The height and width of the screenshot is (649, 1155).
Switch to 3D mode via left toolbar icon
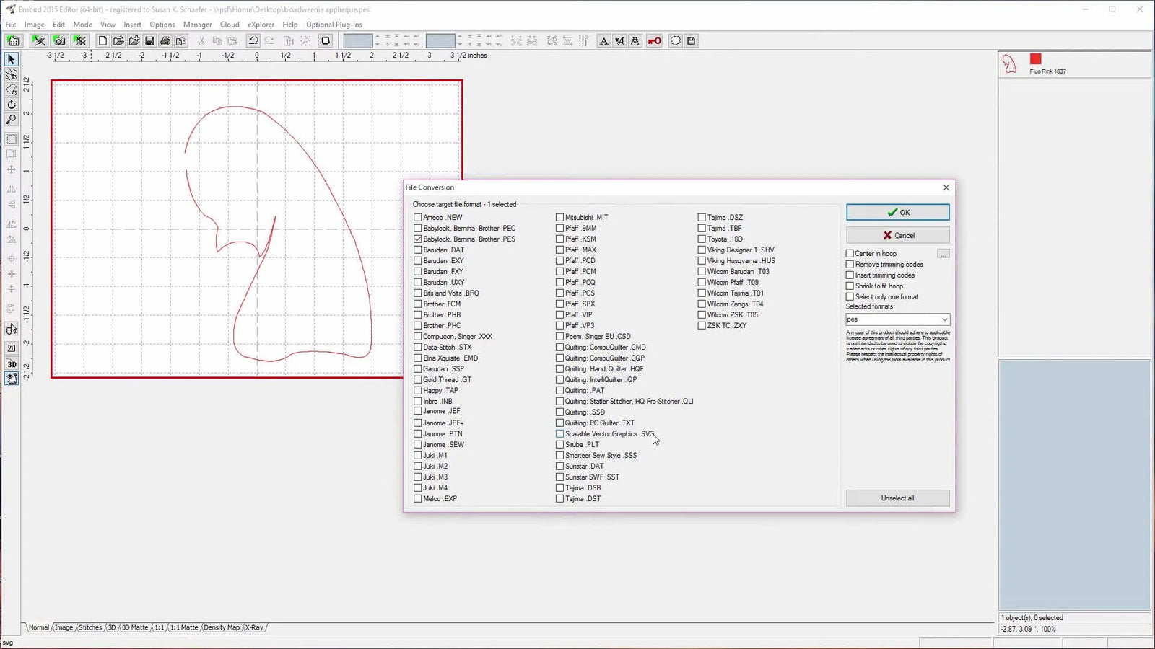pos(11,365)
